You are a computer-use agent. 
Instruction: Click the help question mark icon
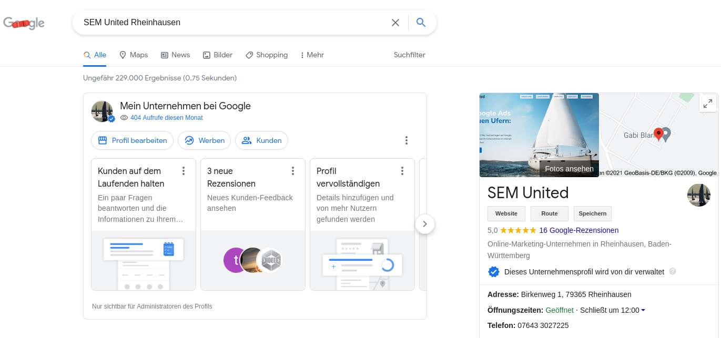pyautogui.click(x=673, y=272)
